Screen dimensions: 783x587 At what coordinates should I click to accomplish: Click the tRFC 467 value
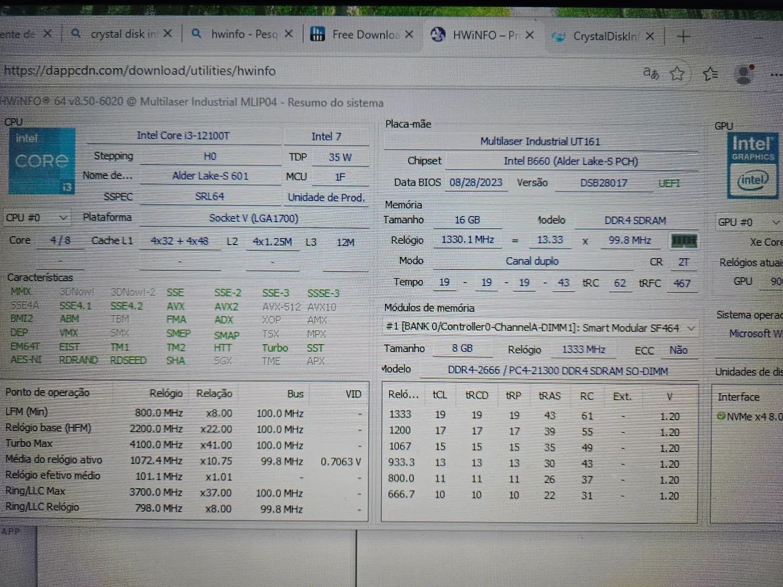(x=681, y=284)
